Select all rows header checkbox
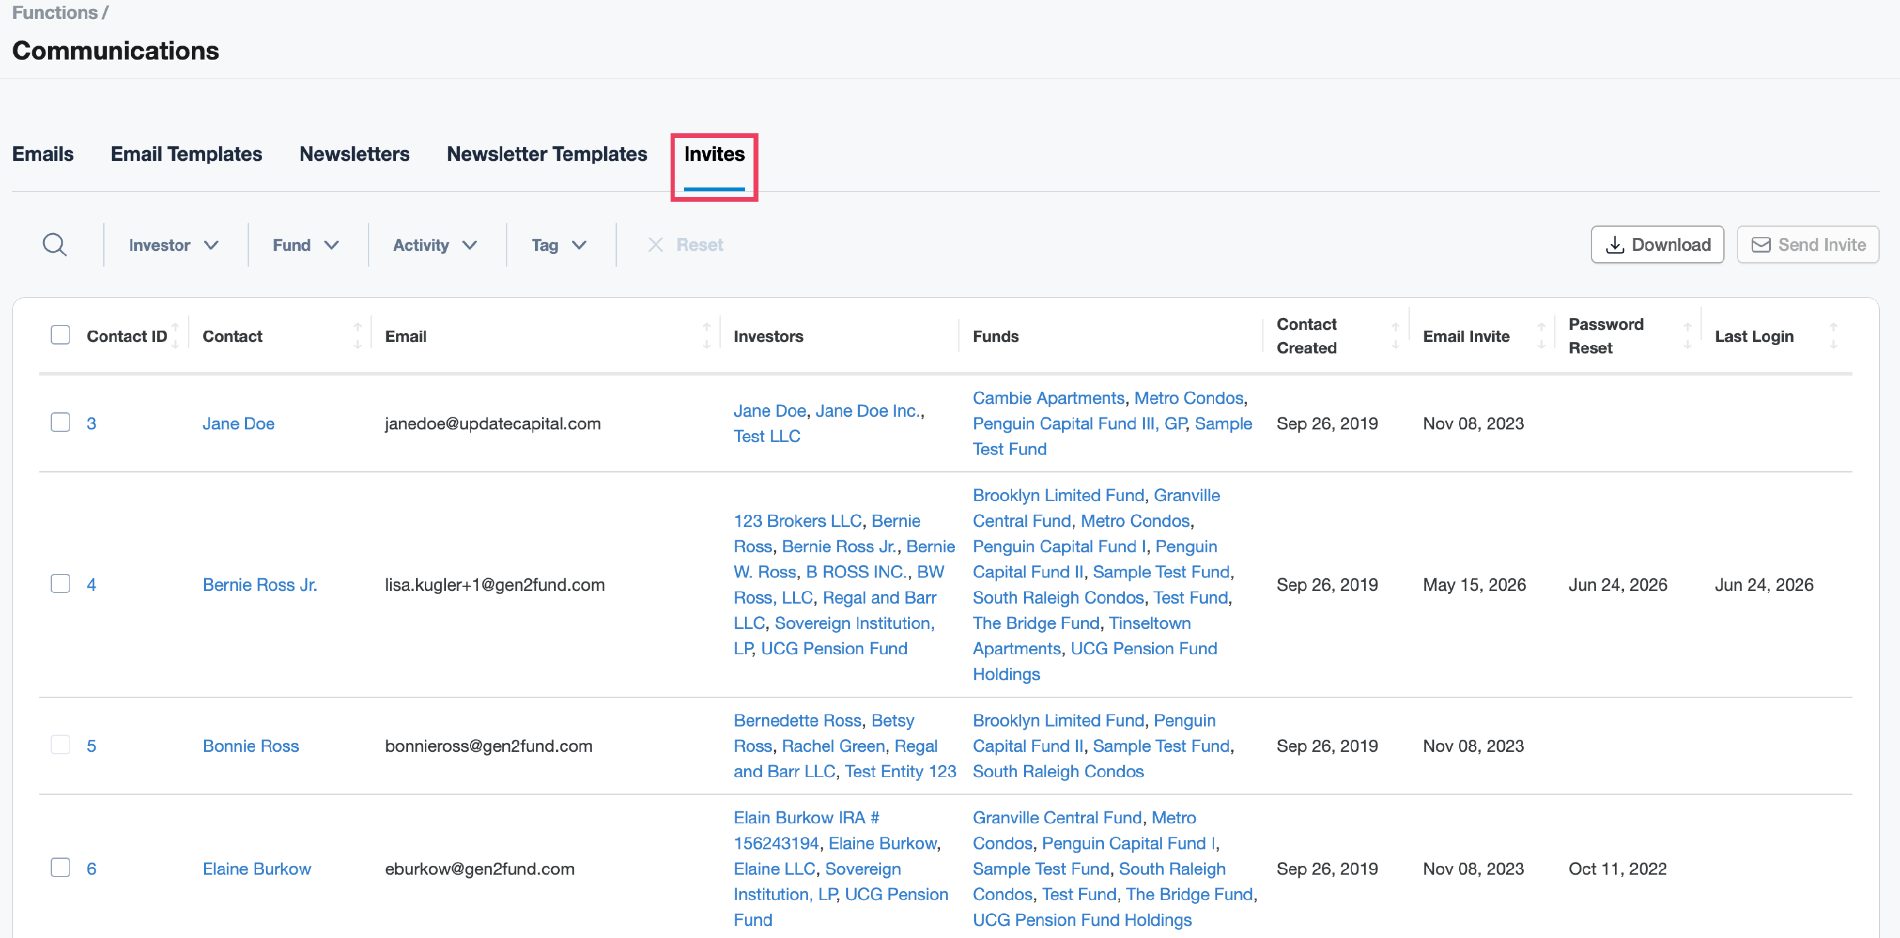 point(60,335)
